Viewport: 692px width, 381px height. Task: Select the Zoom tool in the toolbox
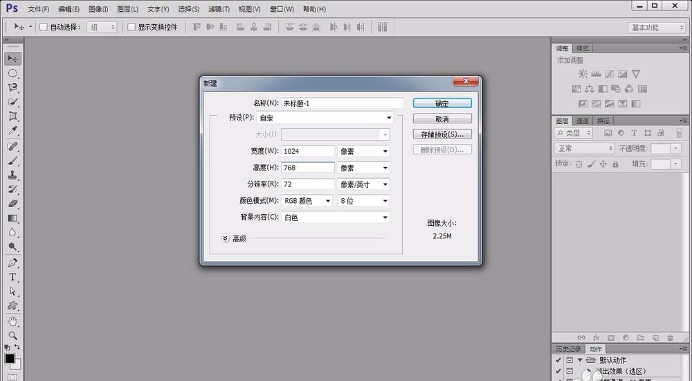click(12, 335)
